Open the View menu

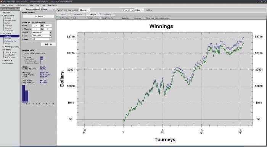point(37,5)
